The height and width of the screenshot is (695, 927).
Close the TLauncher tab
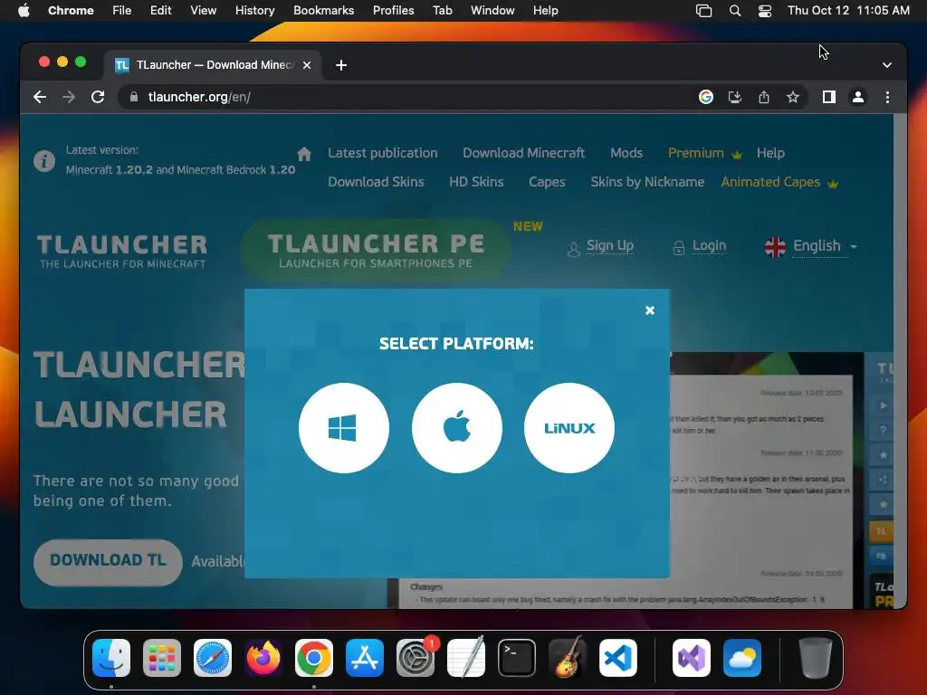point(307,65)
